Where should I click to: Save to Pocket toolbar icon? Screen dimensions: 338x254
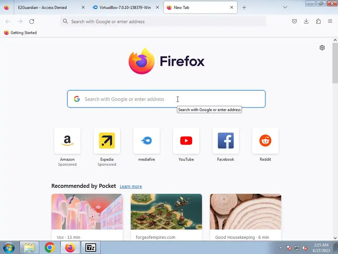click(294, 21)
